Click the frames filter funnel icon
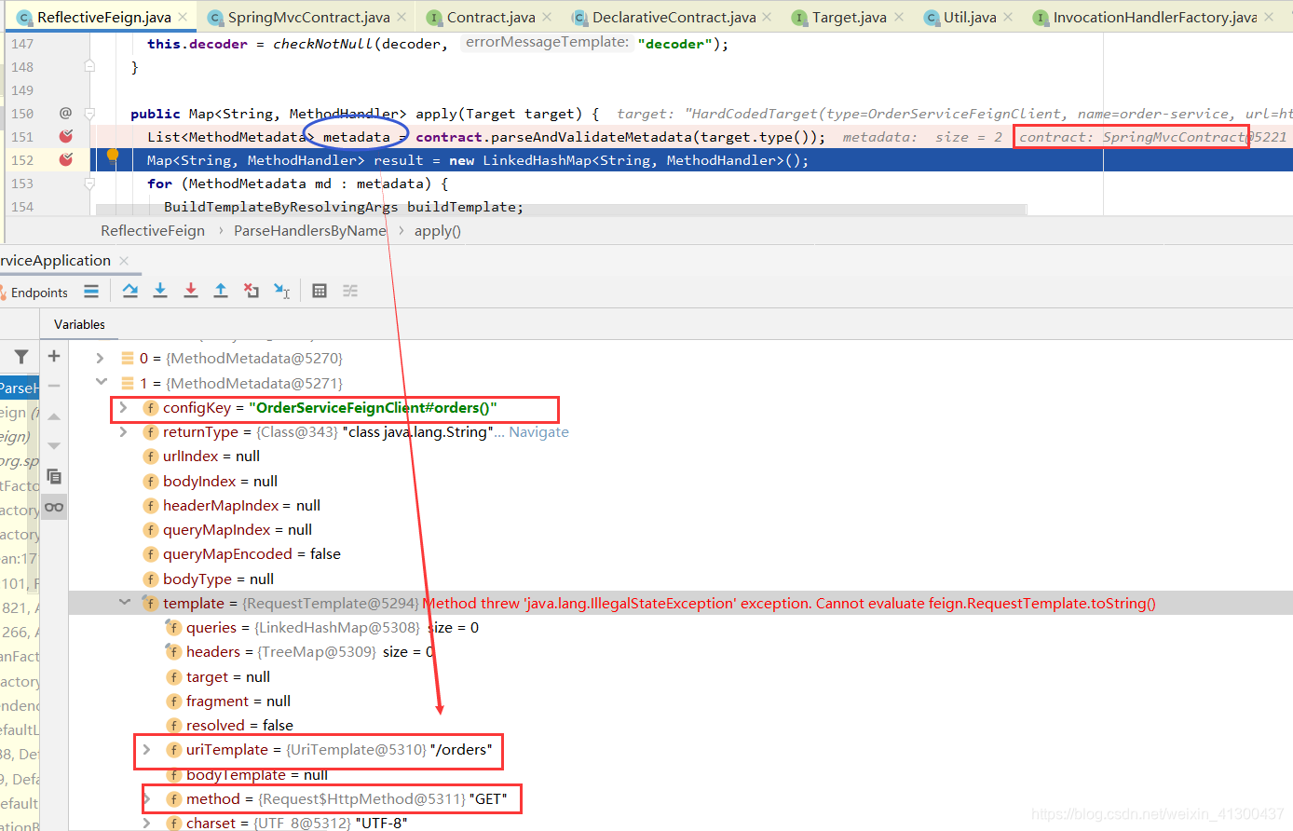 tap(20, 357)
